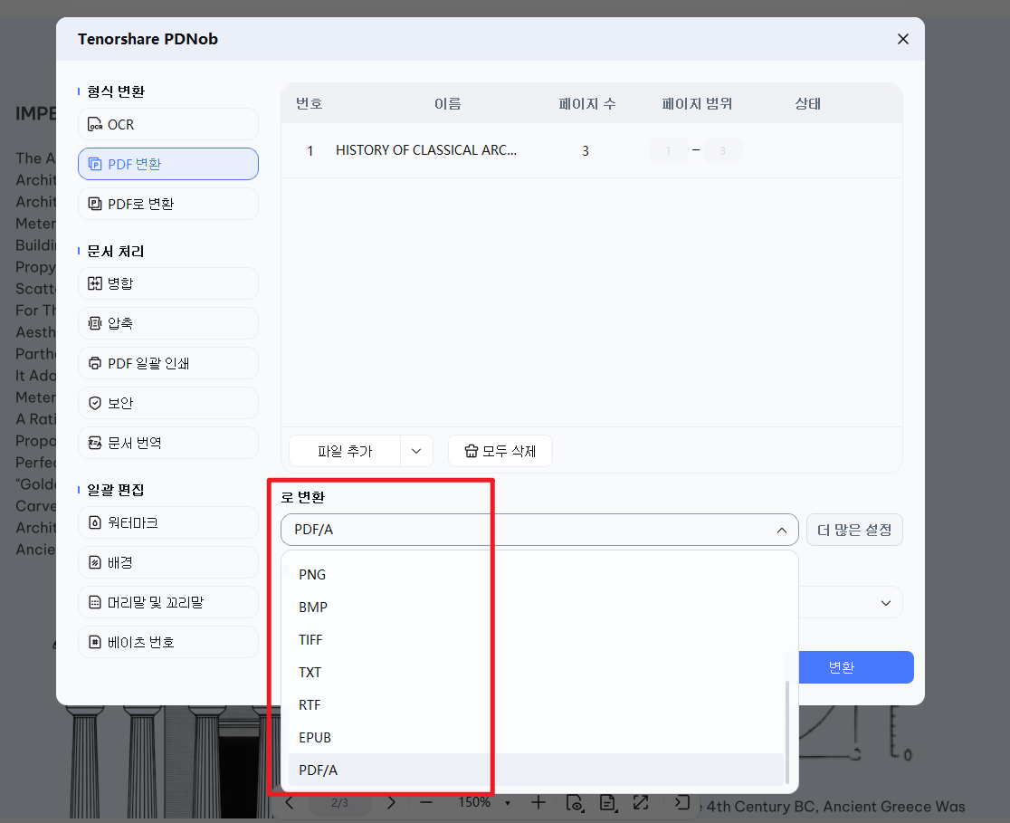
Task: Zoom out with the minus icon
Action: (x=425, y=802)
